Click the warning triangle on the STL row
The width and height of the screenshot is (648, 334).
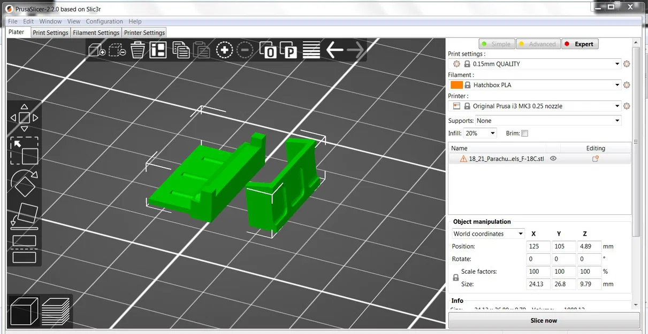click(x=463, y=159)
